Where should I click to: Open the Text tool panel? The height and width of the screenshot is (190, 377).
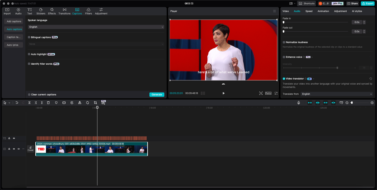pyautogui.click(x=30, y=11)
